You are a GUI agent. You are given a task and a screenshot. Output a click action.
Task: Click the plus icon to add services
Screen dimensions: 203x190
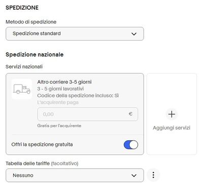[172, 115]
